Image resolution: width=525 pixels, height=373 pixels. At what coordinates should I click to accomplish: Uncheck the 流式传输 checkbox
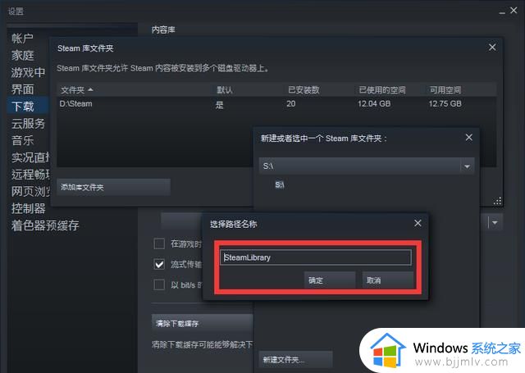tap(159, 264)
